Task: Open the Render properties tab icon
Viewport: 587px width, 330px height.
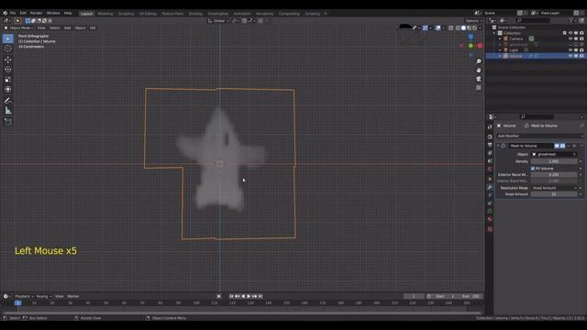Action: [x=490, y=137]
